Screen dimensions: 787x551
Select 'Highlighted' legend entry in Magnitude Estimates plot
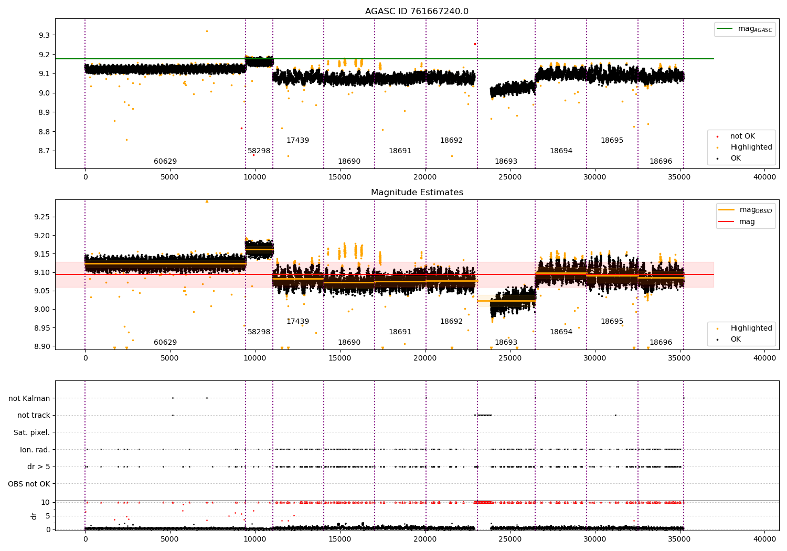[751, 329]
